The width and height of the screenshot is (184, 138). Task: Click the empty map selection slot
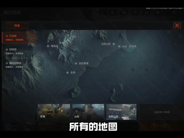(x=162, y=112)
